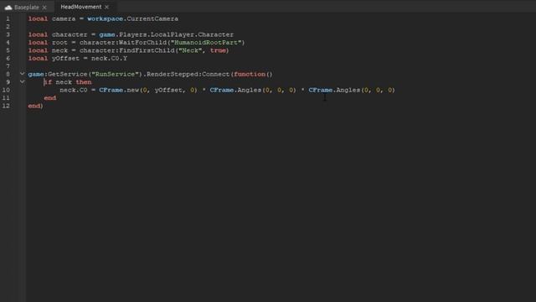Click 'Connect' on line 8
This screenshot has width=536, height=302.
(216, 74)
